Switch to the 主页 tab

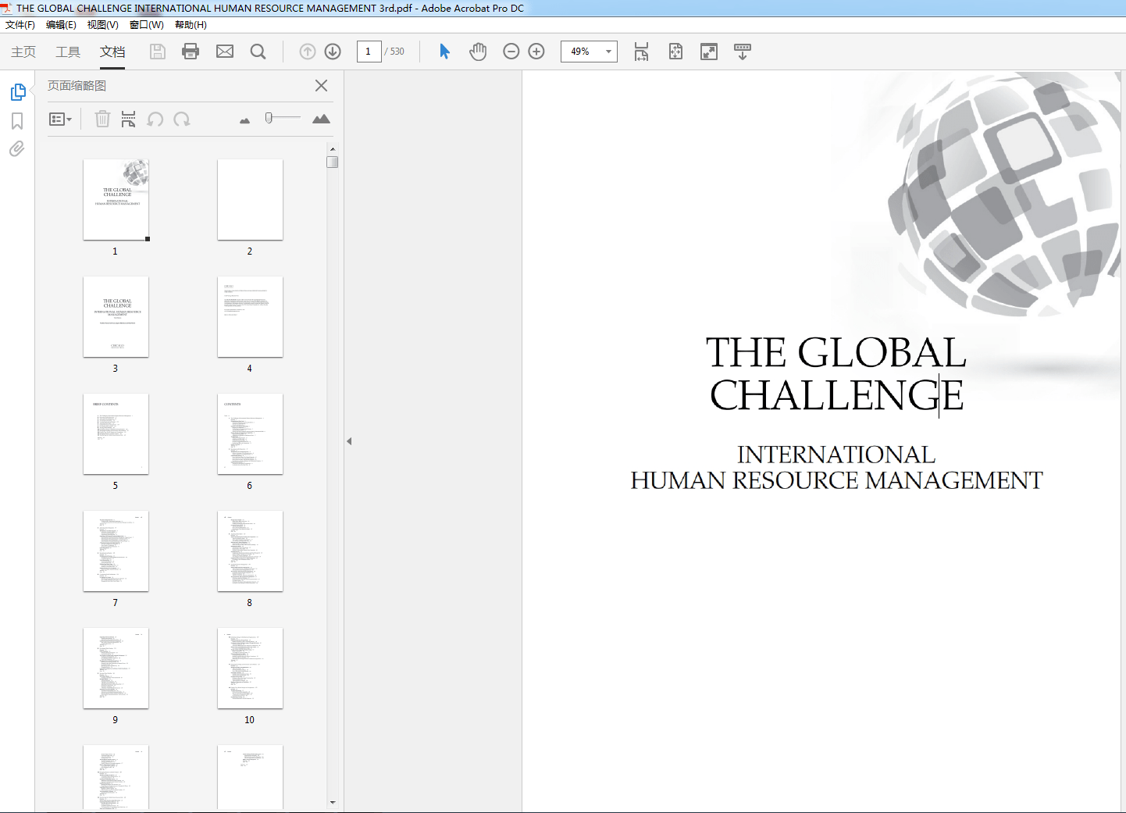tap(23, 52)
